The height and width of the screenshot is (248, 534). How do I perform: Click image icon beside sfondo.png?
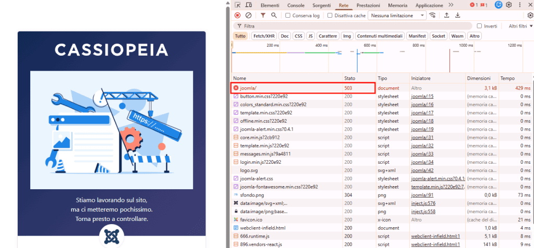236,195
